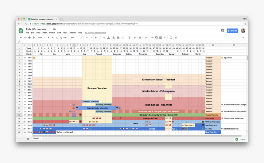
Task: Open the zoom 100% dropdown
Action: tap(41, 37)
